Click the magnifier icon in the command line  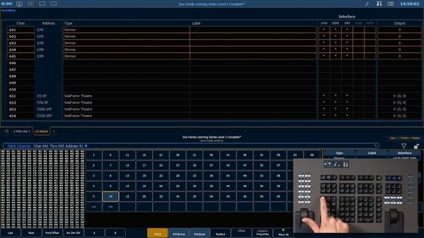tap(376, 146)
